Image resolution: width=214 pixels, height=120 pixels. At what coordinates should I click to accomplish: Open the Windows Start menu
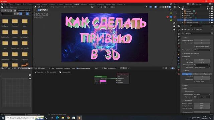coord(3,118)
